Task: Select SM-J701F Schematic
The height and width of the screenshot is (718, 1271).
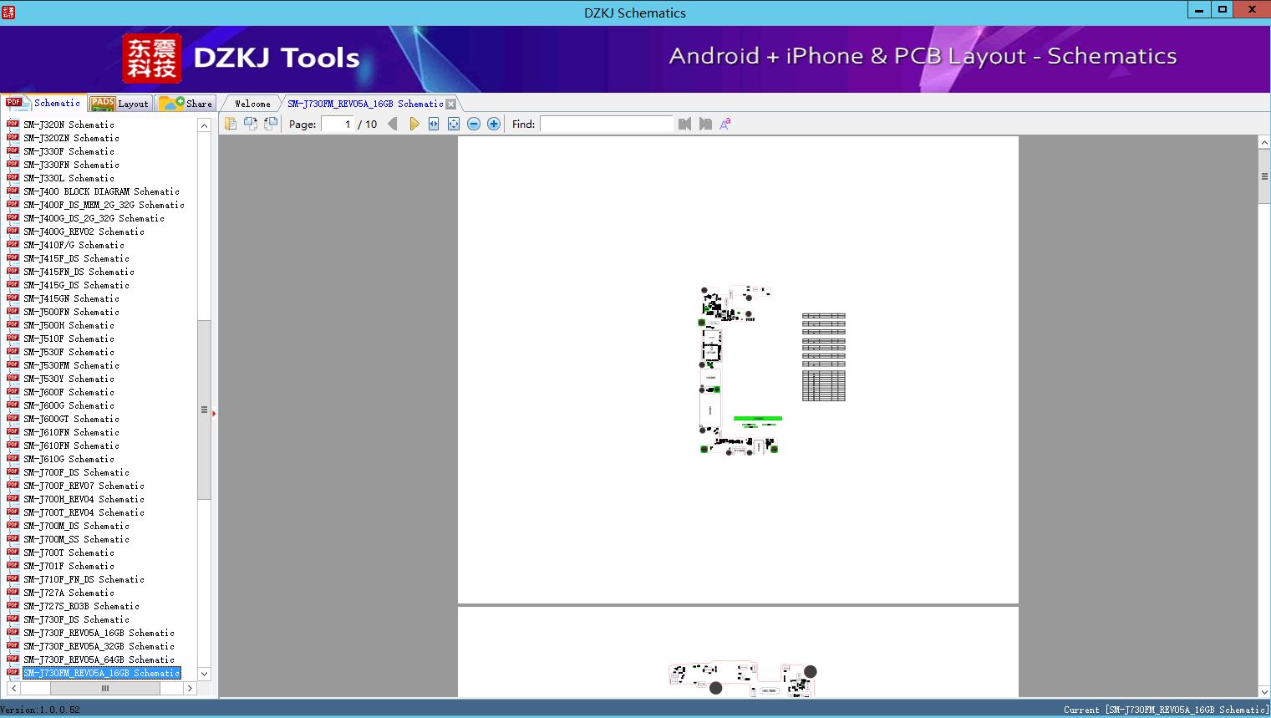Action: [69, 566]
